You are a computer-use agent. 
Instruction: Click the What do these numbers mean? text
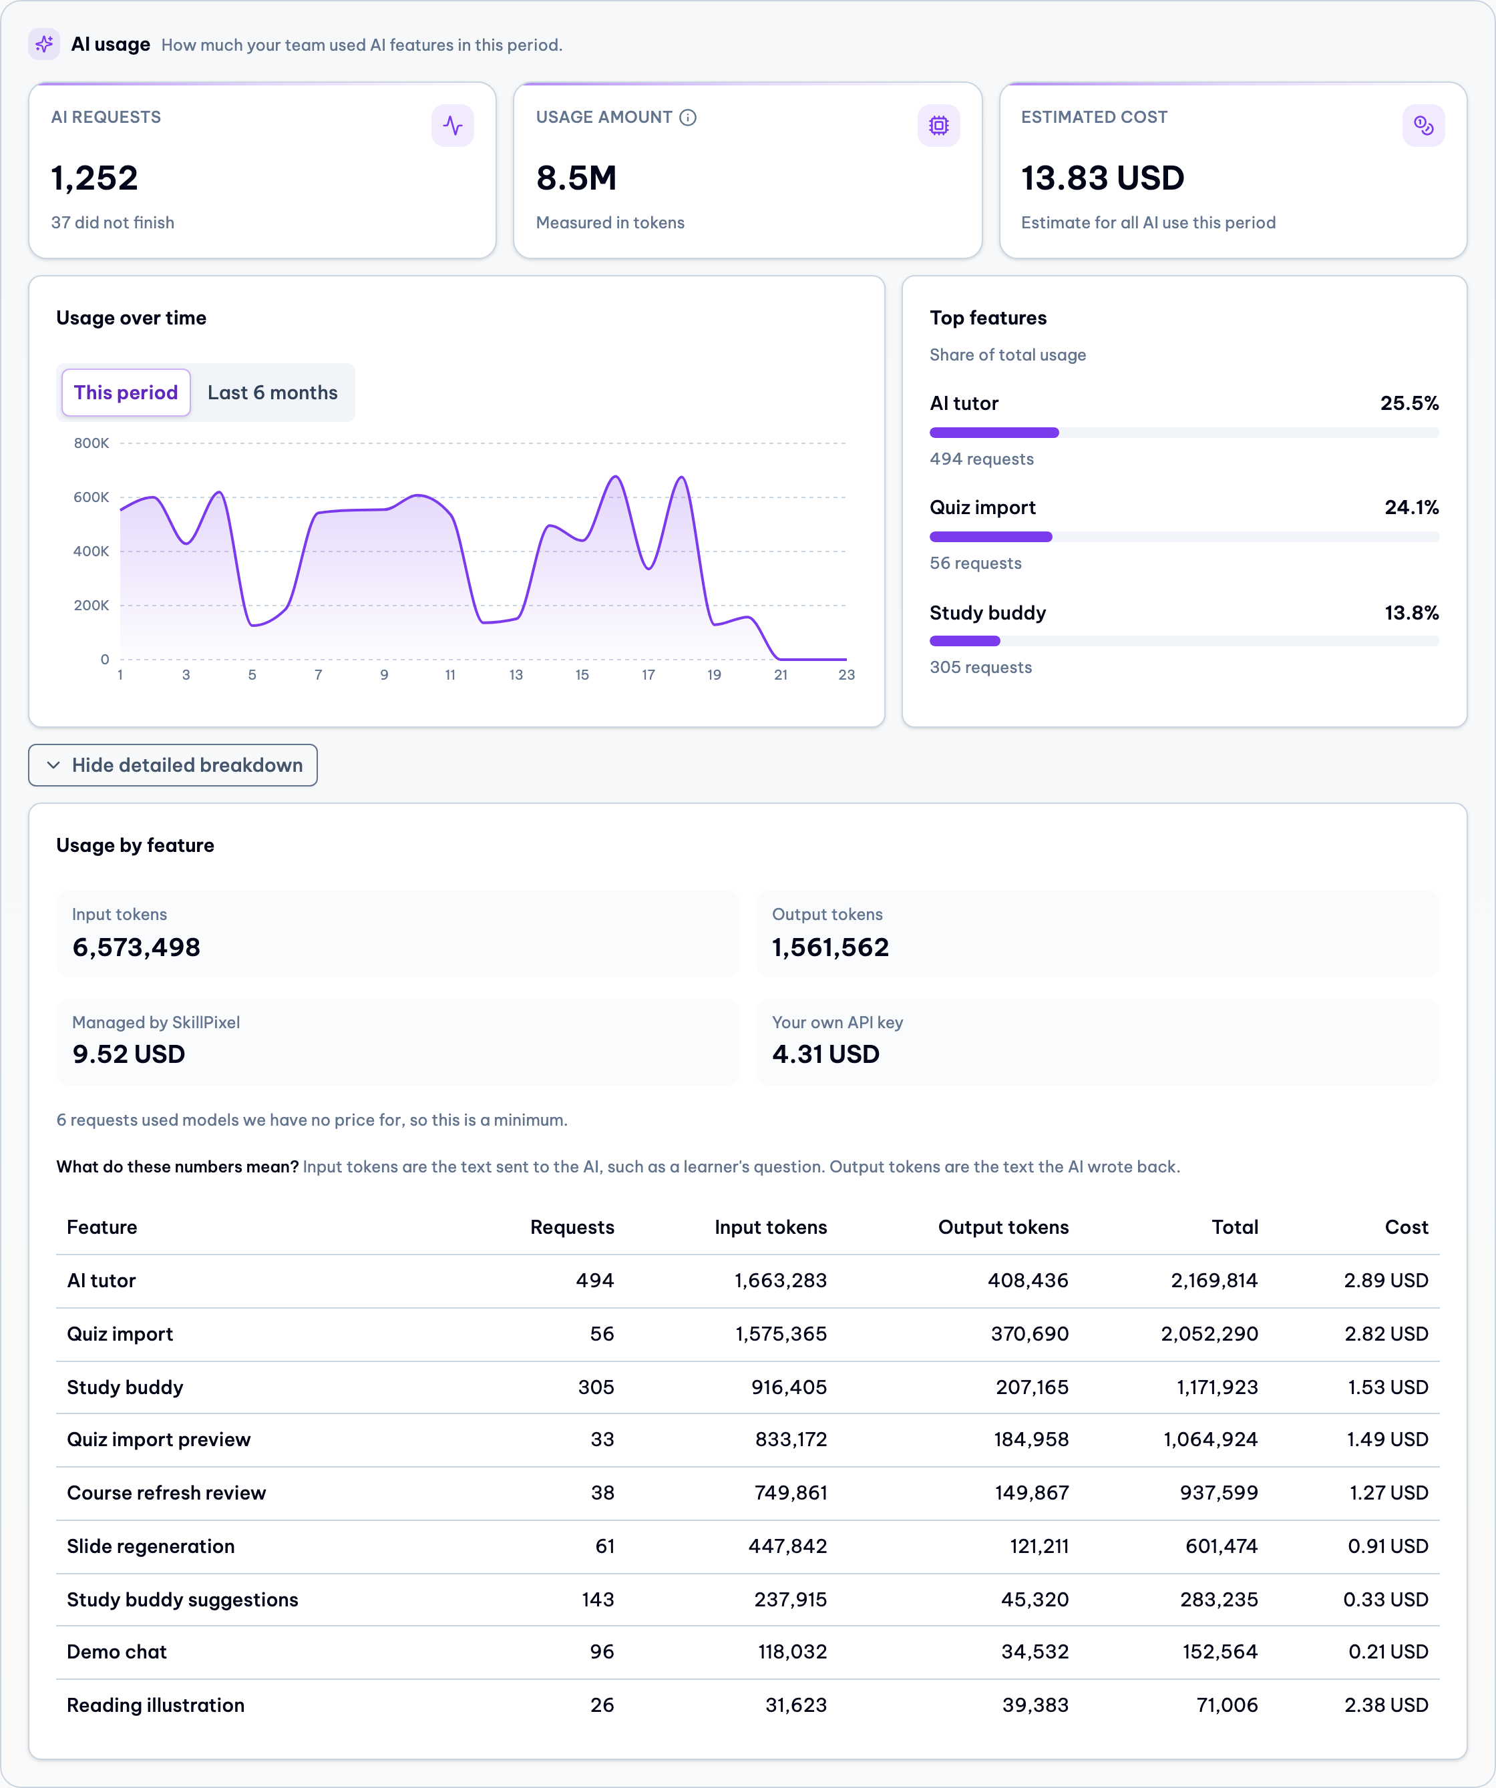[177, 1166]
